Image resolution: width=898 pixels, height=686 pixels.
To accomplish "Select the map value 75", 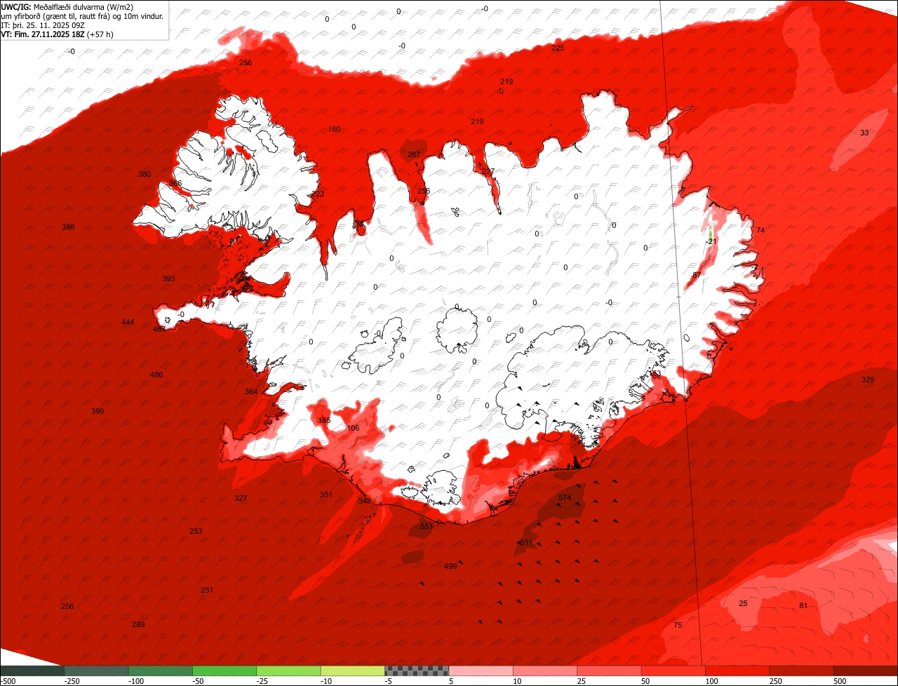I will click(678, 626).
